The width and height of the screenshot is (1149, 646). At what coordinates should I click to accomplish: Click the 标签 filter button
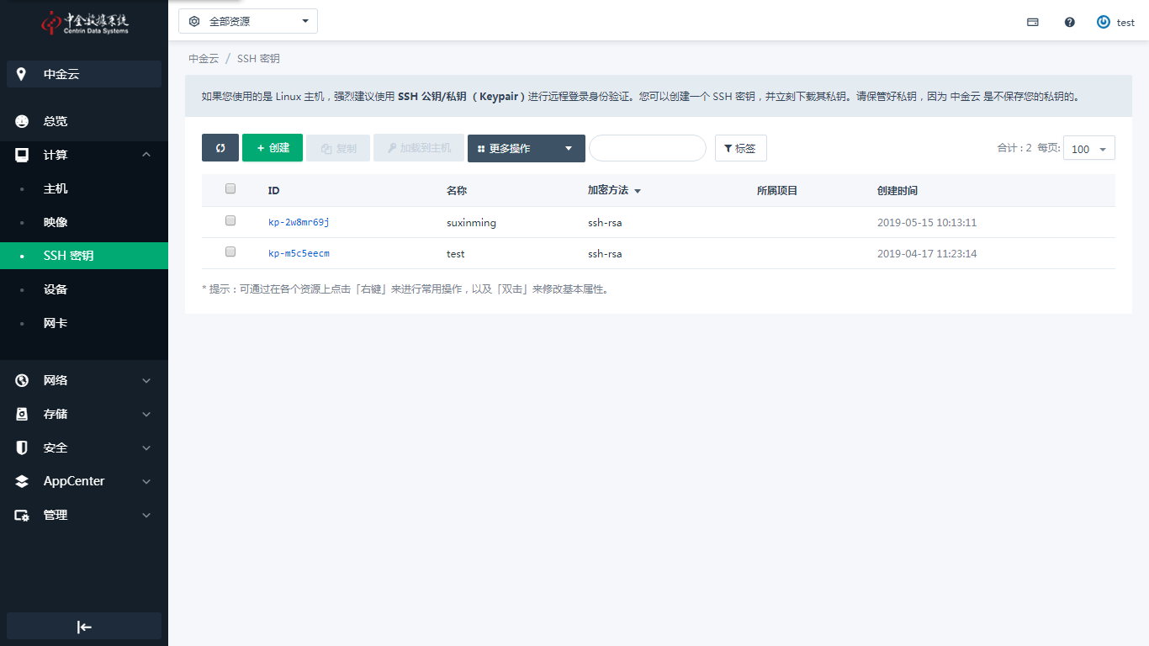pos(741,148)
